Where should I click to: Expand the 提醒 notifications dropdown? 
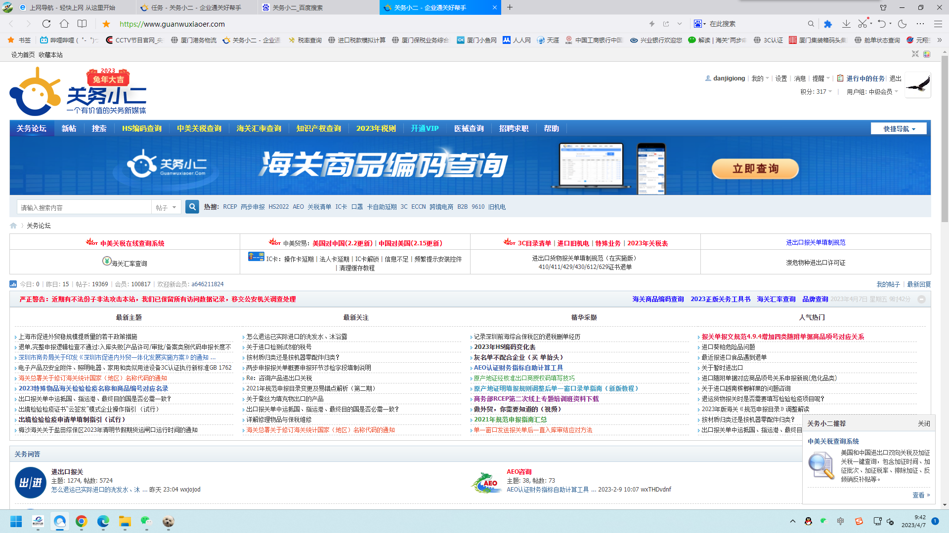(821, 78)
